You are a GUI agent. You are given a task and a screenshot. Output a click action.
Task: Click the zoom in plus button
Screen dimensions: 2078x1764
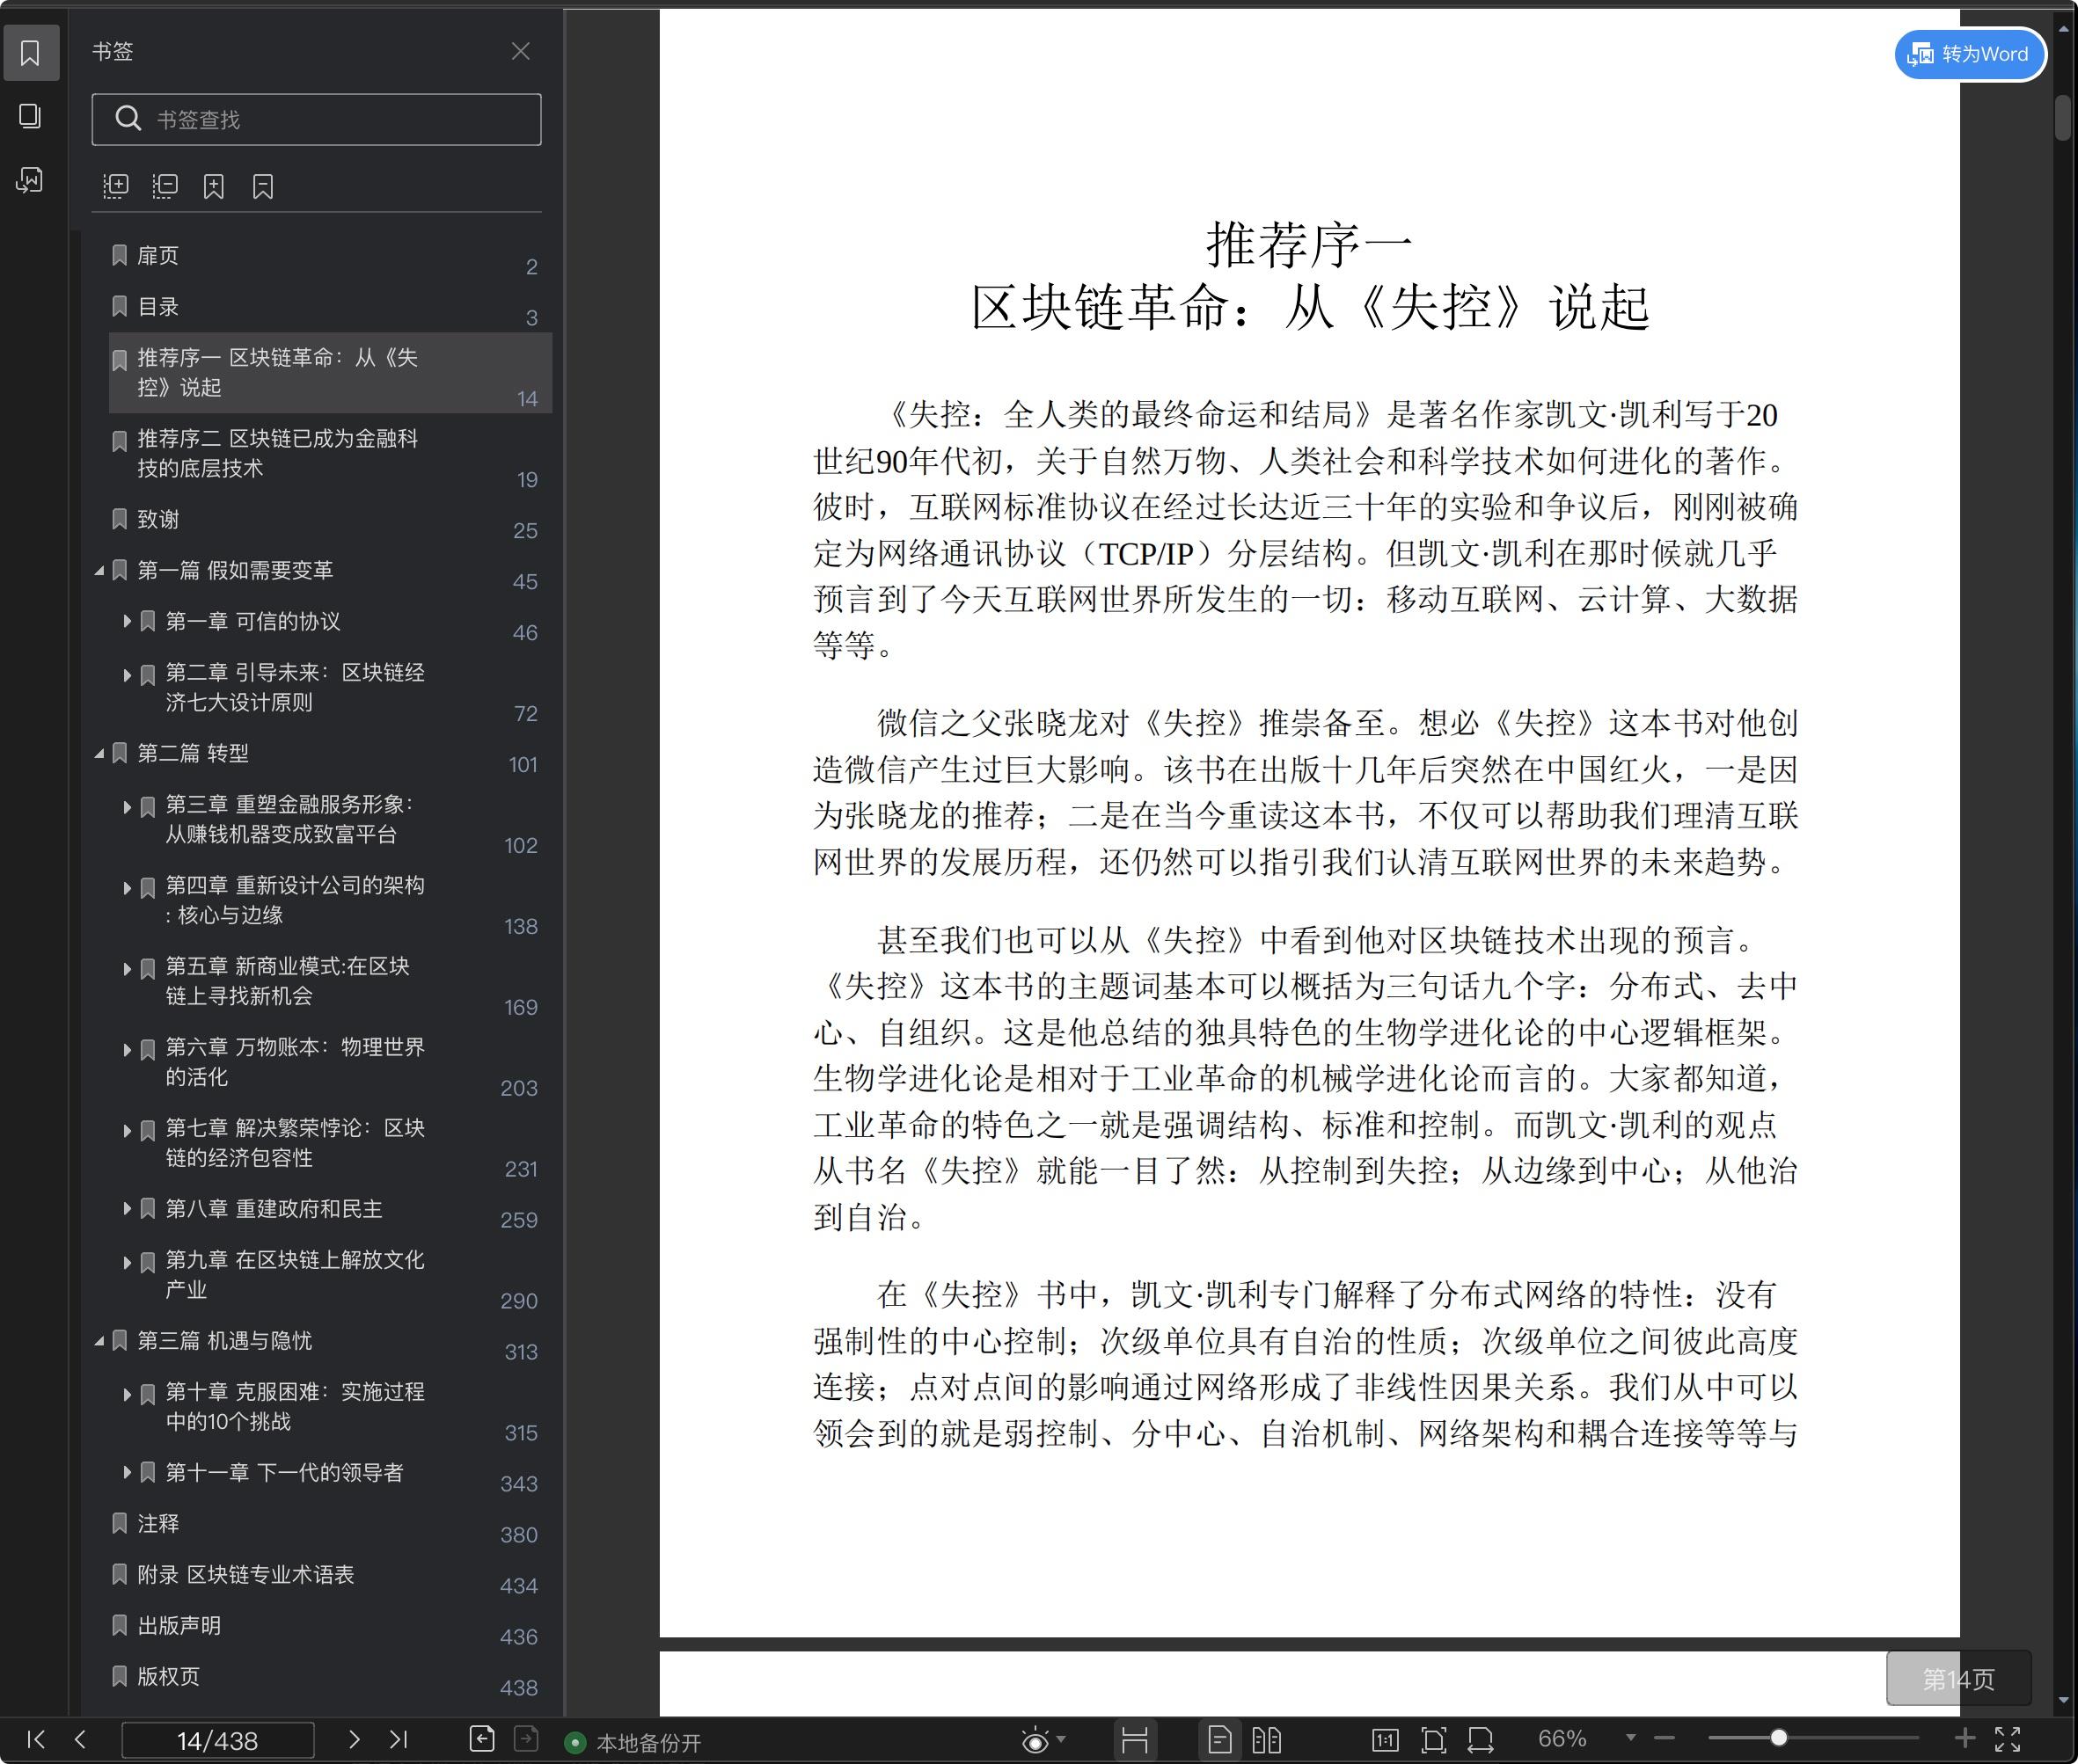(x=1965, y=1739)
